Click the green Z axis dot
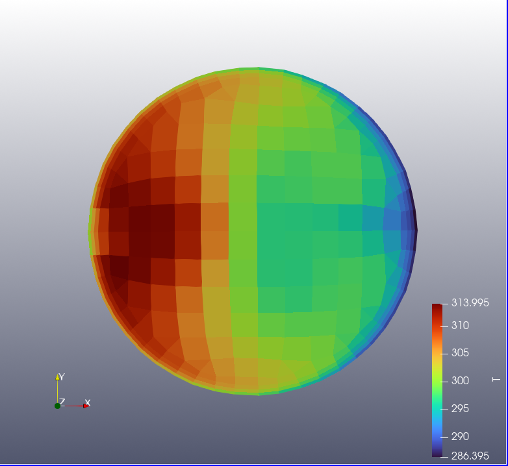 click(57, 406)
